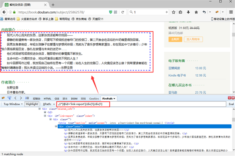Screen dimensions: 235x156
Task: Open the 新手上路 bookmark
Action: [46, 19]
